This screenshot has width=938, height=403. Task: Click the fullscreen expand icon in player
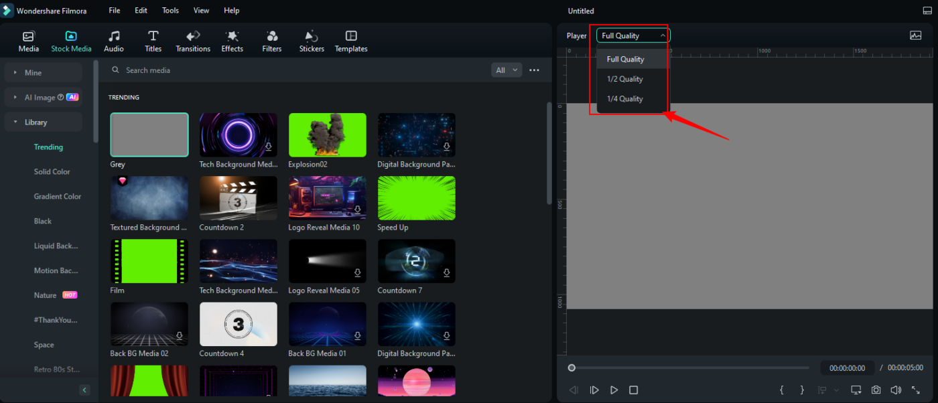point(916,390)
